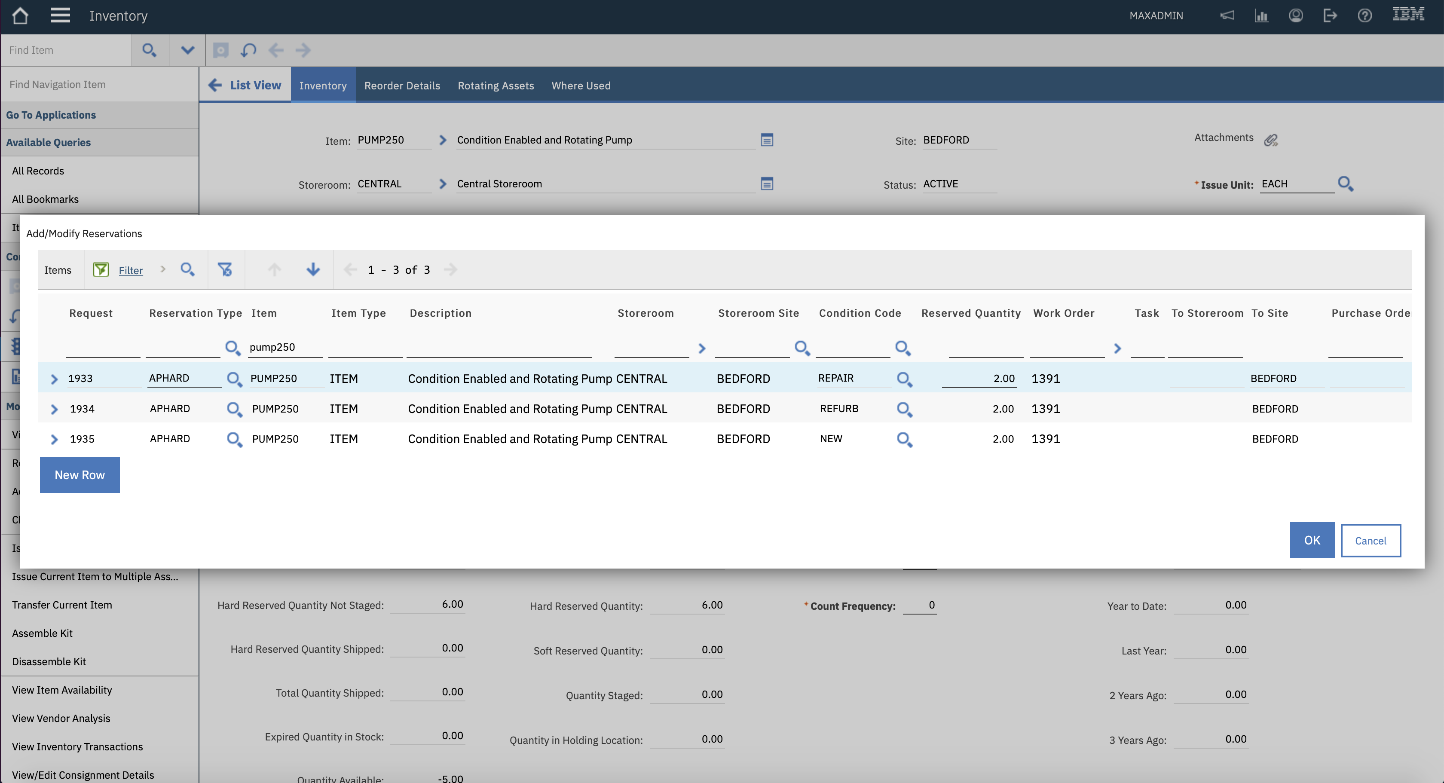Image resolution: width=1444 pixels, height=783 pixels.
Task: Click the sign out icon
Action: point(1330,16)
